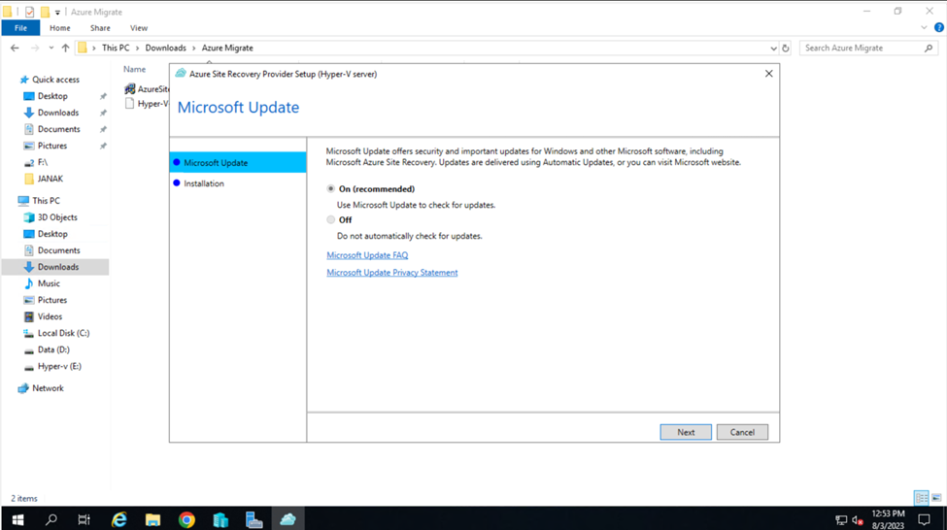Select highlighted Downloads under This PC
Image resolution: width=947 pixels, height=530 pixels.
[x=55, y=267]
